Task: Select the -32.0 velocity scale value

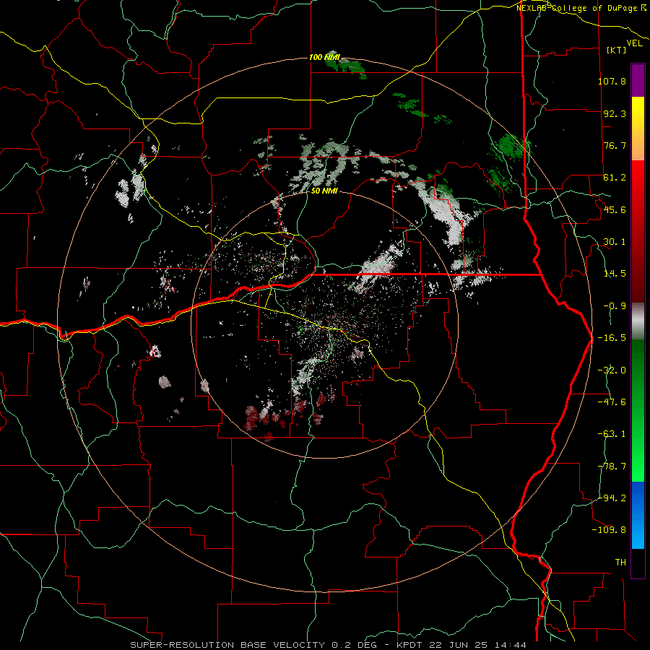Action: point(612,370)
